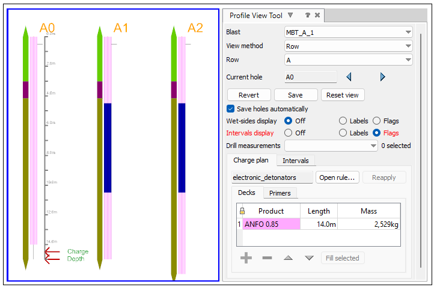Click the blue deck in hole A1
Image resolution: width=437 pixels, height=290 pixels.
coord(108,148)
